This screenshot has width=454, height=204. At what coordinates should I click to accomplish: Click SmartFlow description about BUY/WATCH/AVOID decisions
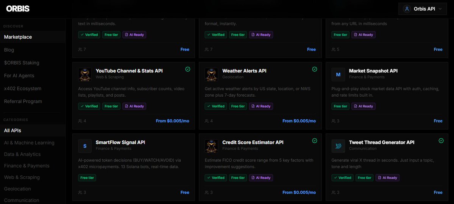click(x=129, y=163)
